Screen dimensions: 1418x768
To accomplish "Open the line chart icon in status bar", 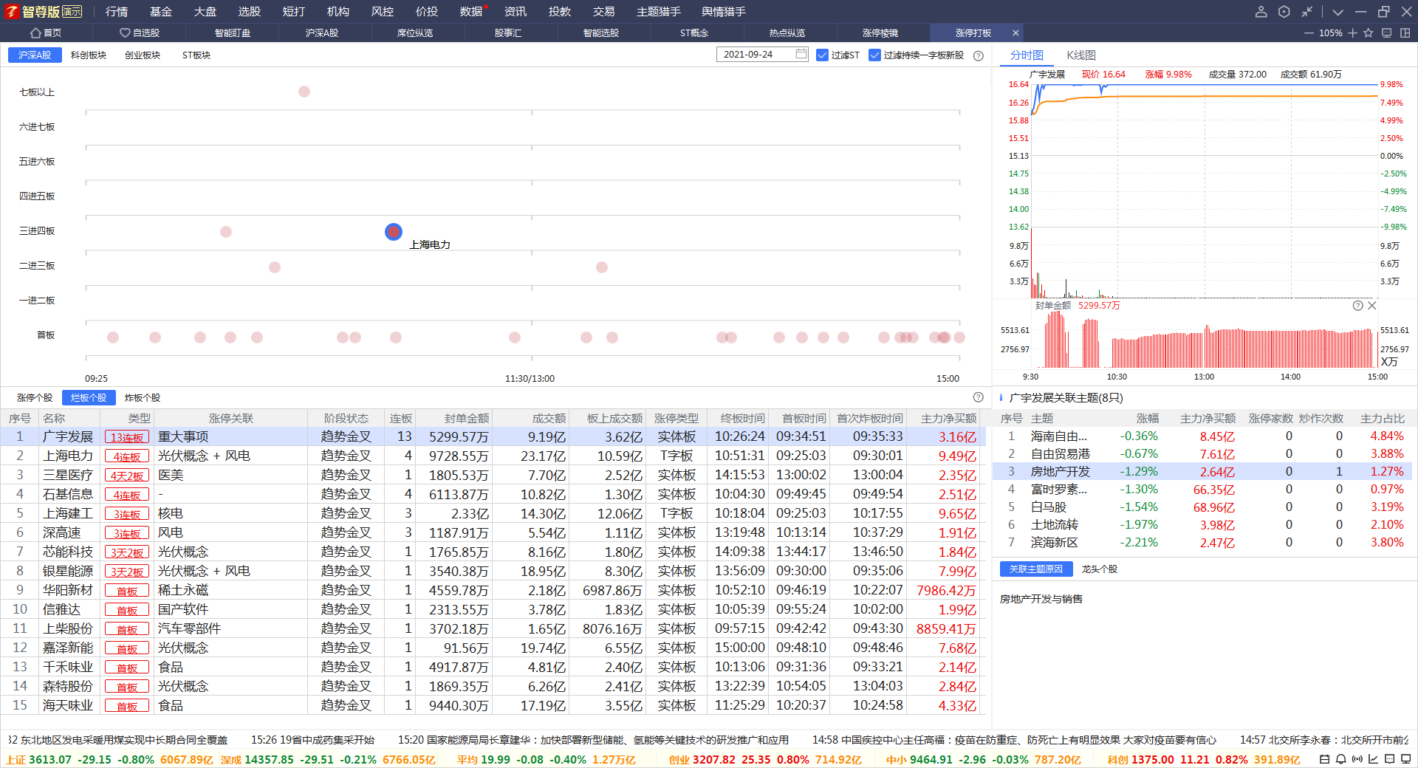I will [1373, 759].
